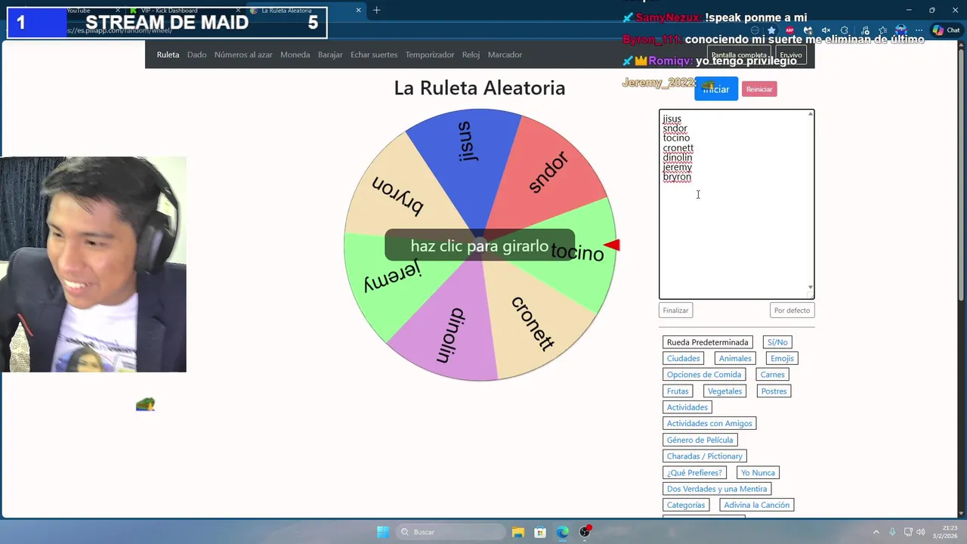Select the Ciudades preset
The image size is (967, 544).
(684, 358)
